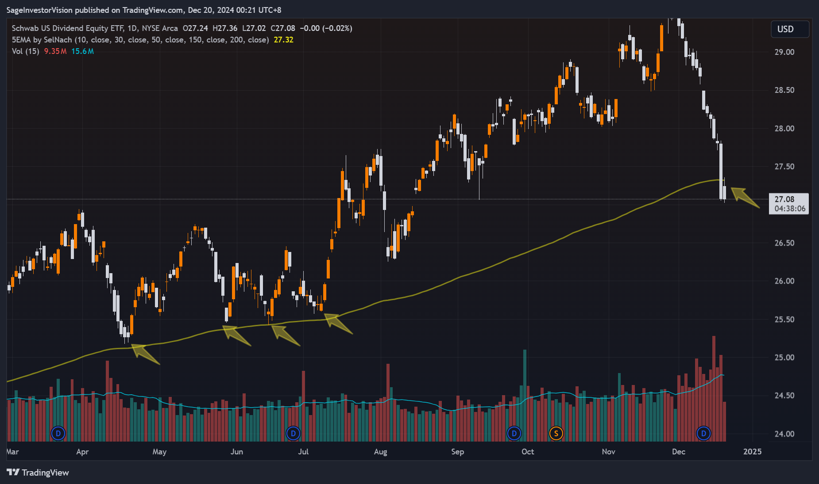Click the Sep label on time axis

[x=457, y=452]
